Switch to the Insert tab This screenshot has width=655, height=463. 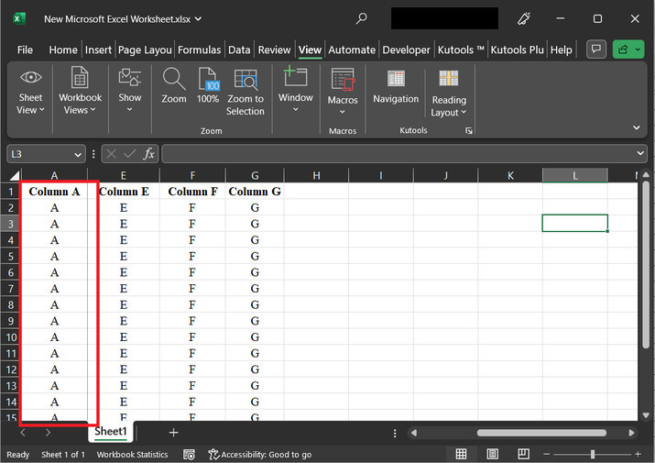[x=98, y=50]
